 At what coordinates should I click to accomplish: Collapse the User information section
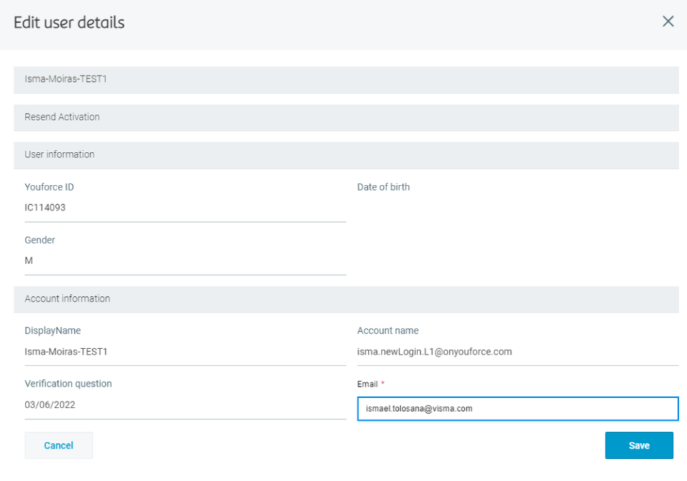[x=346, y=155]
